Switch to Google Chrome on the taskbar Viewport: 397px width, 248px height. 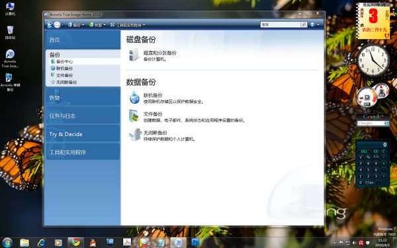point(75,243)
